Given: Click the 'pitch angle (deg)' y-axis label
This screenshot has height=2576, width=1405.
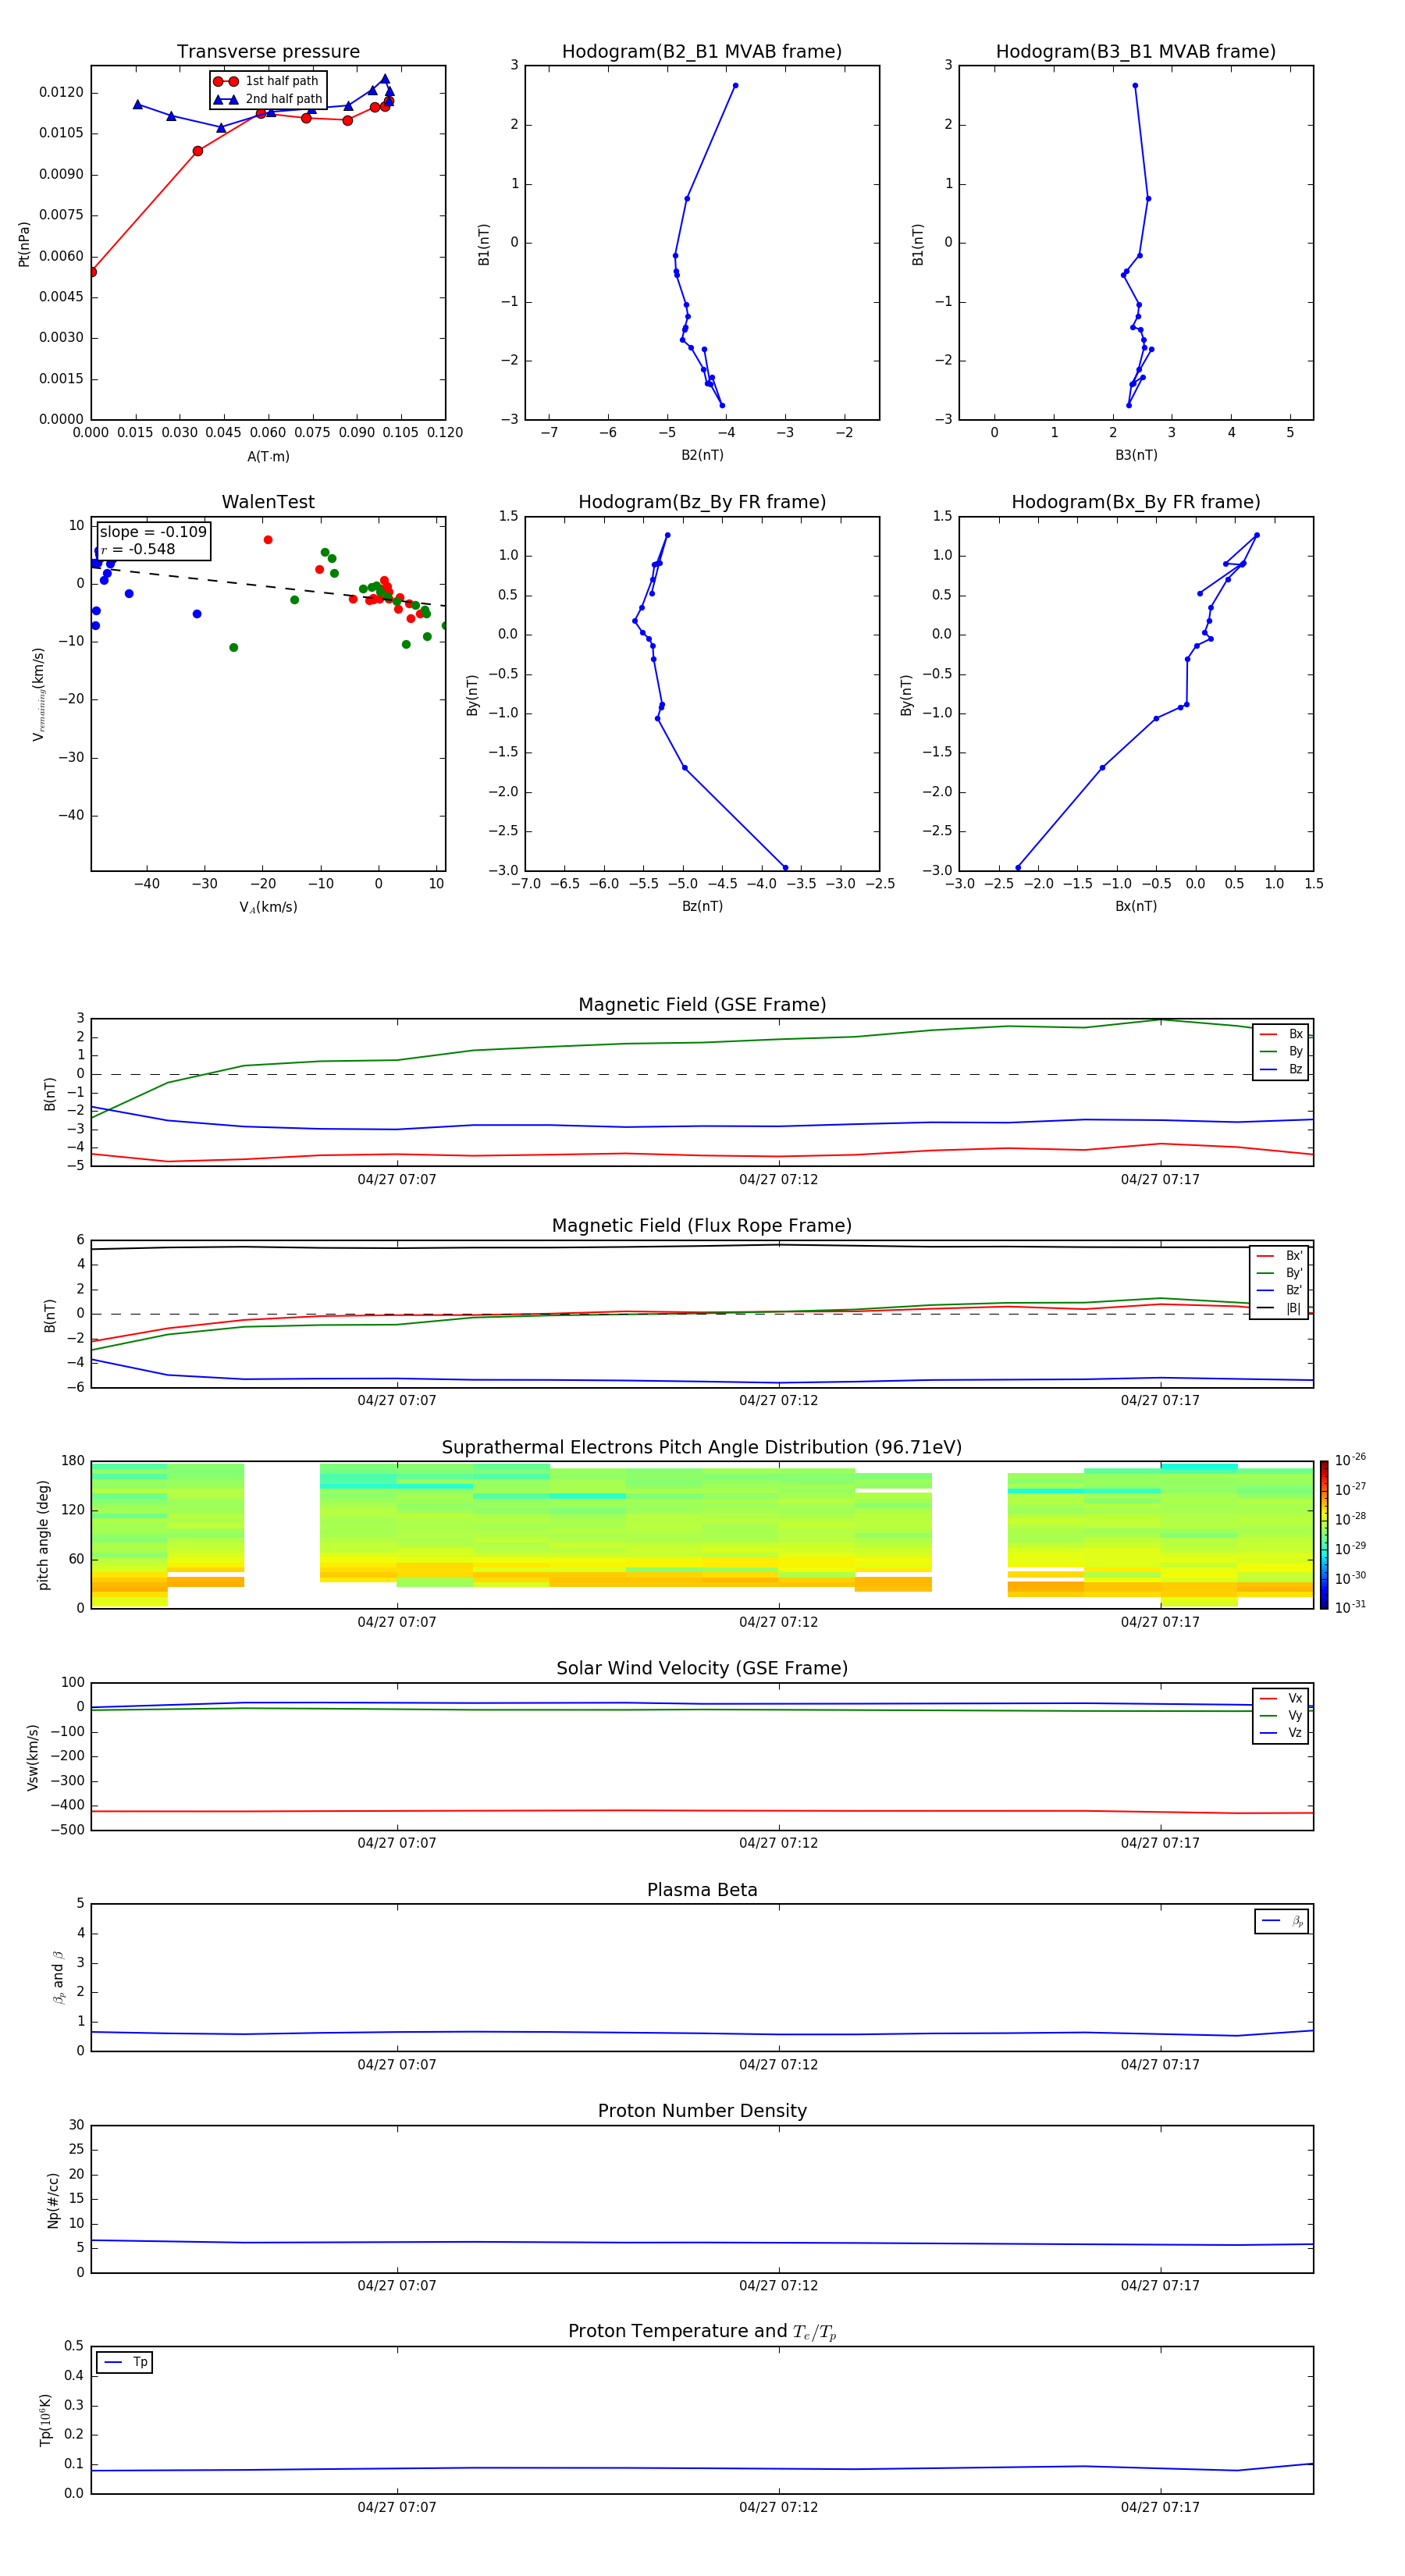Looking at the screenshot, I should (43, 1535).
